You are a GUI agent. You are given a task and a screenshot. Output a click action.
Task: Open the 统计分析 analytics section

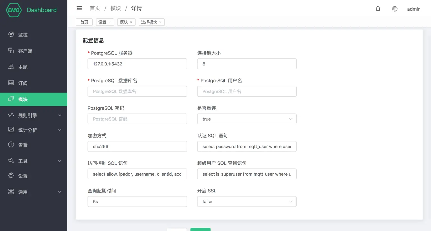click(28, 130)
